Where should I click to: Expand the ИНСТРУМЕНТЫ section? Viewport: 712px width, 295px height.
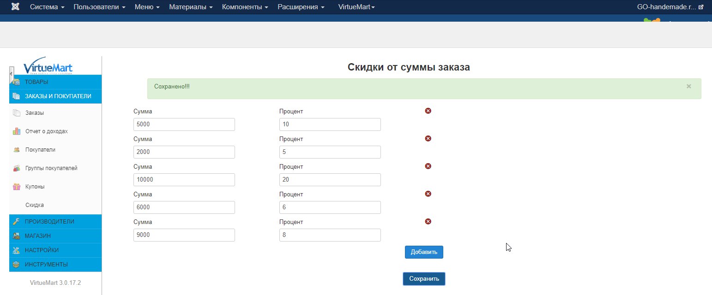[55, 264]
